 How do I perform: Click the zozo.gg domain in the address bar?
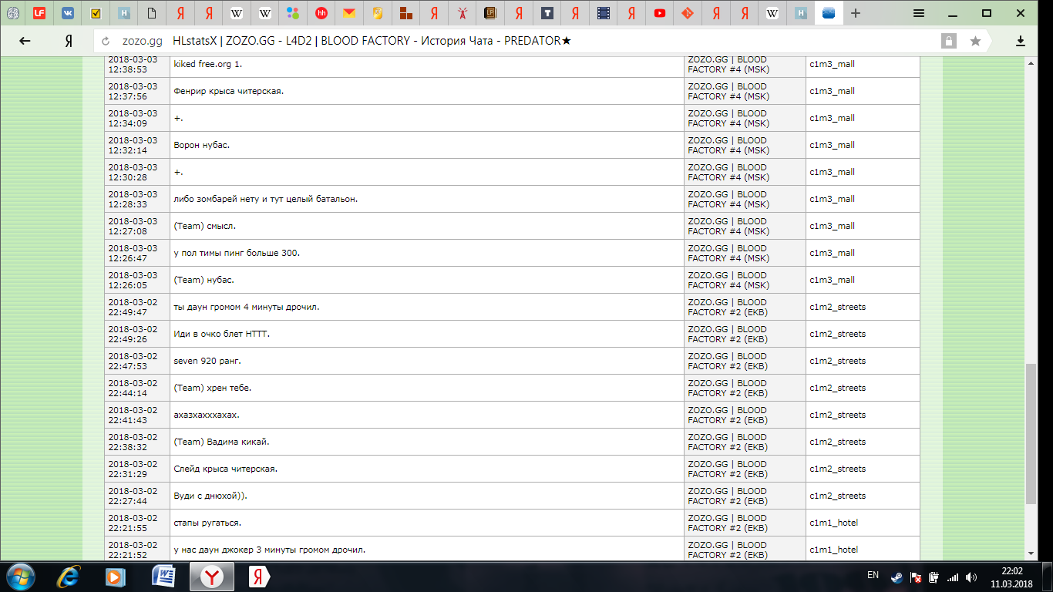click(x=143, y=41)
